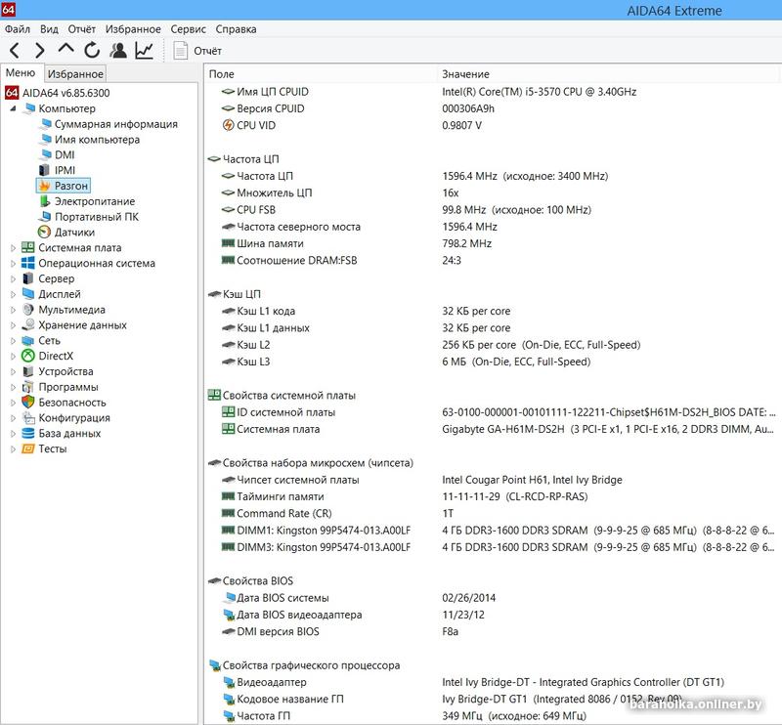Click the Сеть network icon
The image size is (782, 725).
(x=28, y=341)
